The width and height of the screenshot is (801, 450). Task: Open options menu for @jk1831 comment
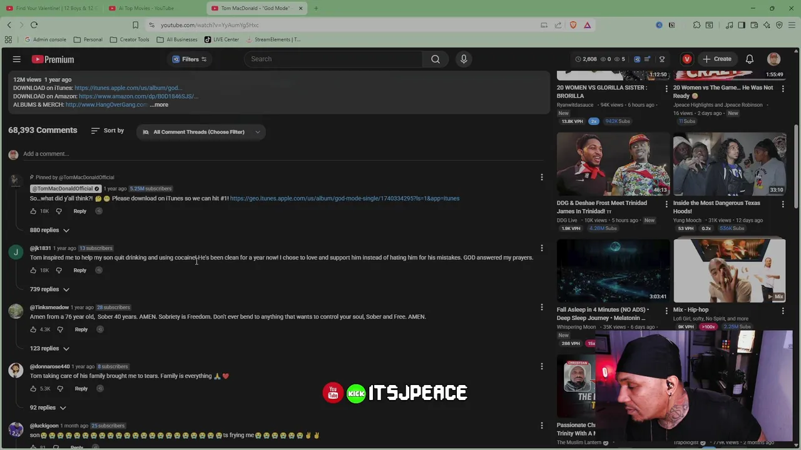tap(542, 248)
